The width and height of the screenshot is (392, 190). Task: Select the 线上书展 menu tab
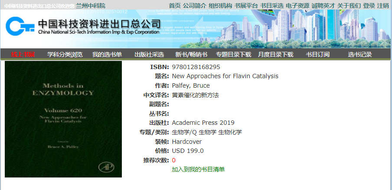(x=23, y=54)
